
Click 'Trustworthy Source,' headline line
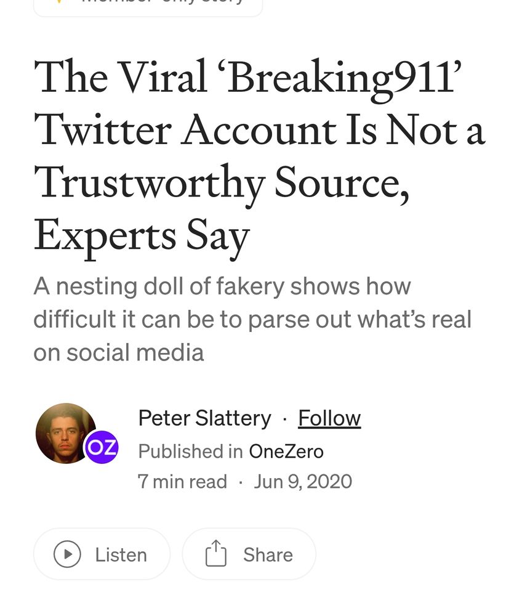point(222,183)
